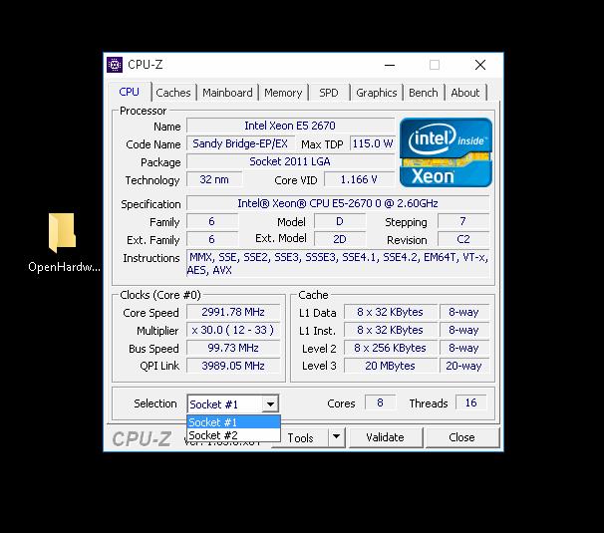Click the Technology value '32 nm'

pos(214,179)
